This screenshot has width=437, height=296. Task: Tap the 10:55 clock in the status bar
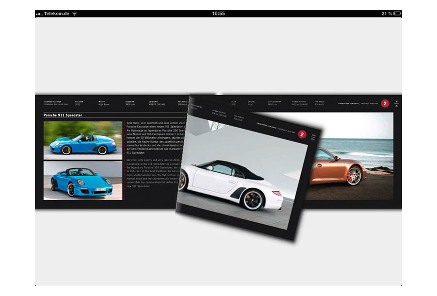(218, 14)
